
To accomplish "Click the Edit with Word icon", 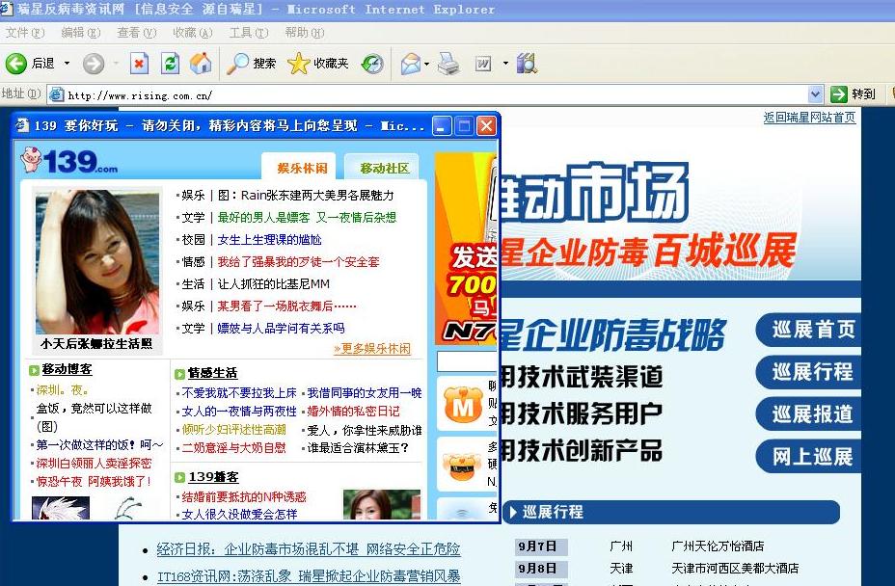I will [x=483, y=64].
